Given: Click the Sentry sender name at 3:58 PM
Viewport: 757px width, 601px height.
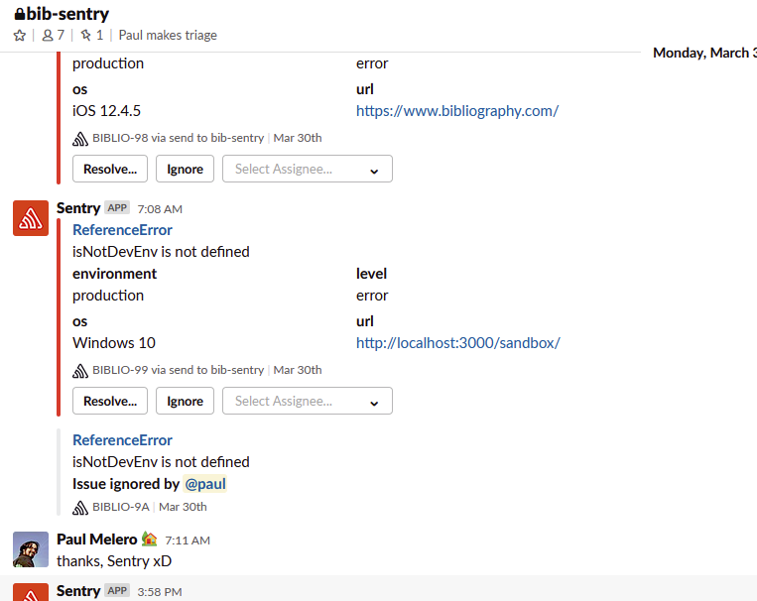Looking at the screenshot, I should (x=78, y=591).
